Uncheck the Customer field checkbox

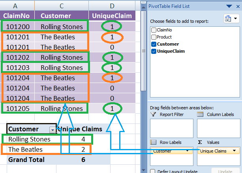pos(154,44)
